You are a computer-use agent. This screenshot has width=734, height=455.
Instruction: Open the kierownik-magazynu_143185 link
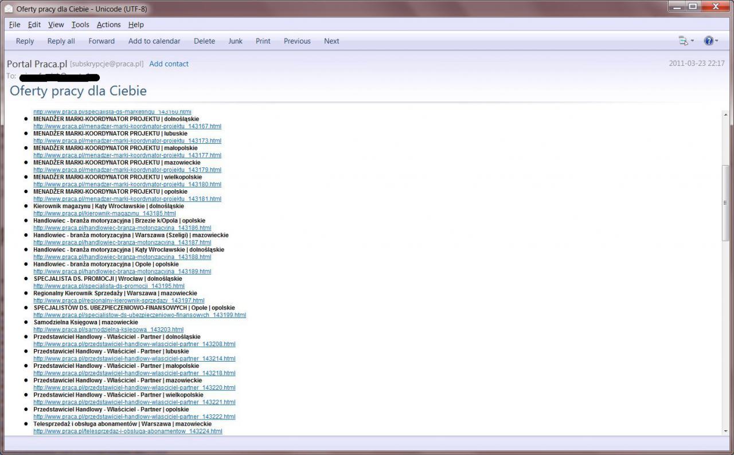(104, 213)
